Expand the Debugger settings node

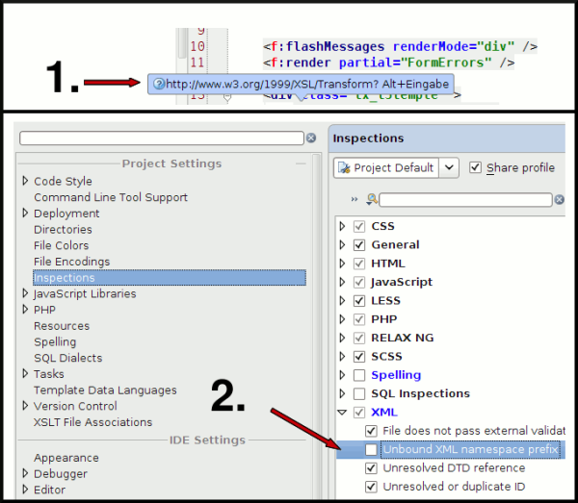point(25,473)
